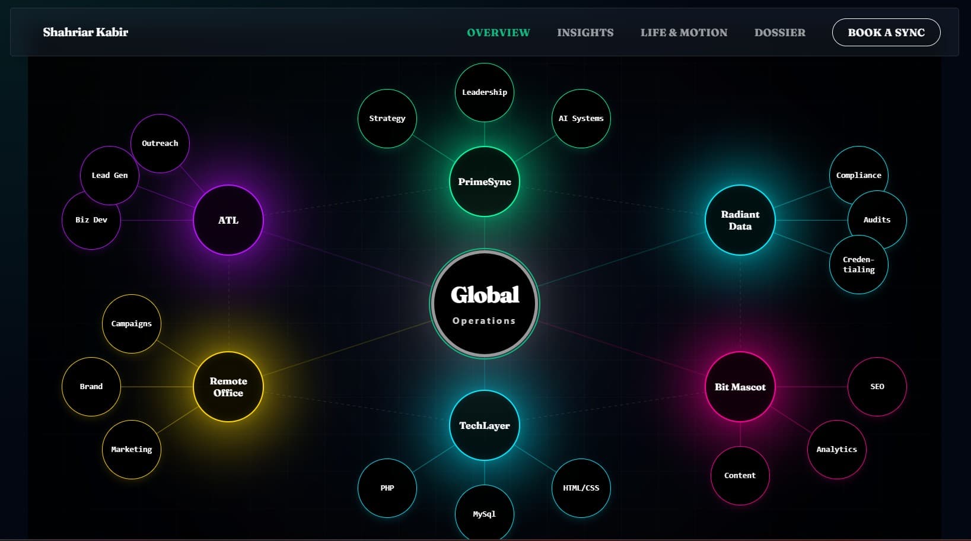This screenshot has width=971, height=541.
Task: Select the Analytics bubble
Action: pos(836,449)
